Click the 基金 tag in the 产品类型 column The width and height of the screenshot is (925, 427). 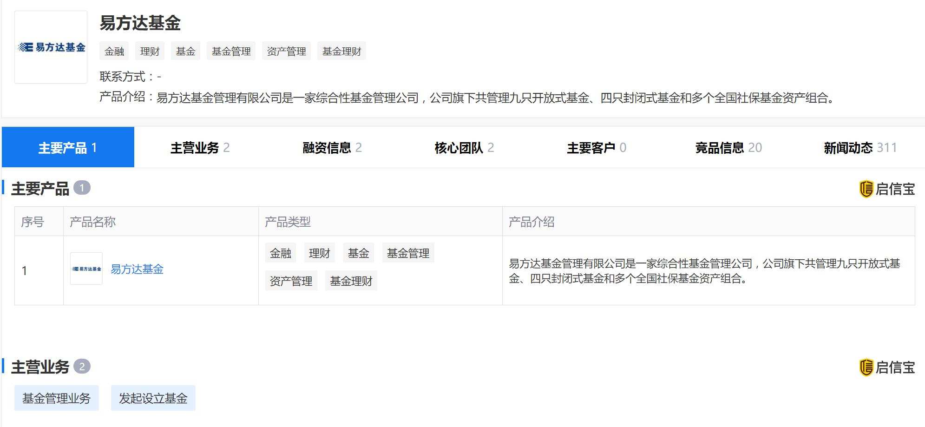359,253
